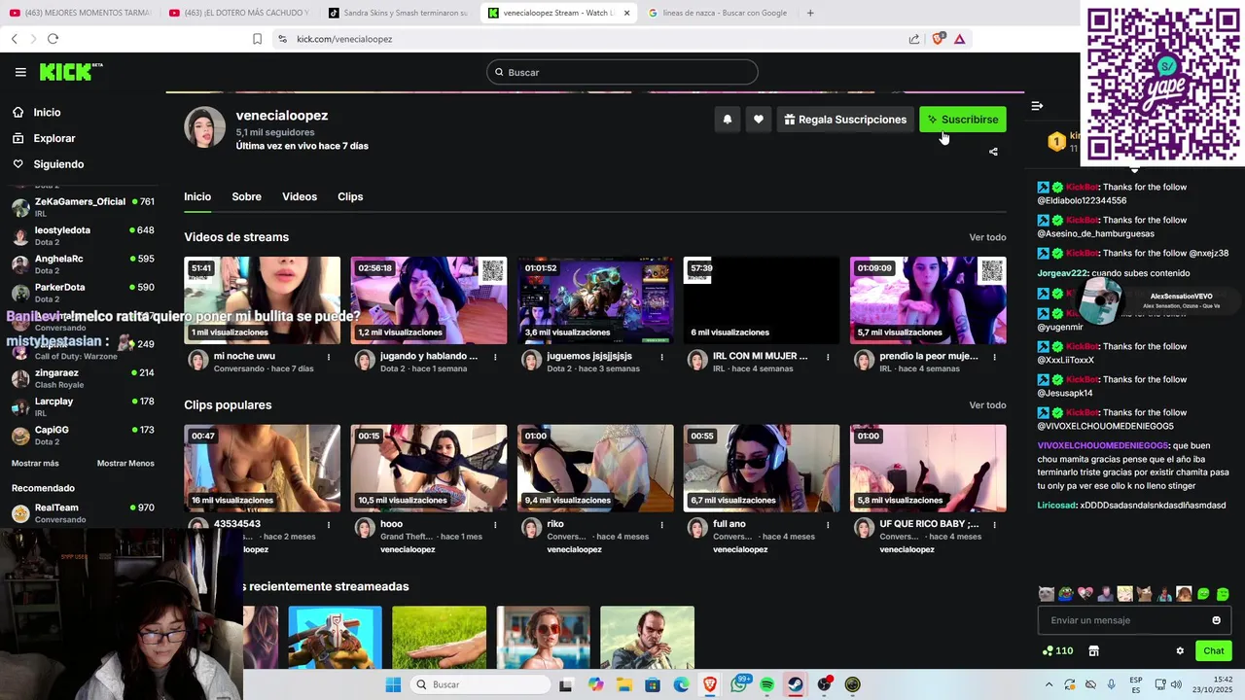Viewport: 1245px width, 700px height.
Task: Collapse followed channels with Mostrar Menos
Action: coord(125,464)
